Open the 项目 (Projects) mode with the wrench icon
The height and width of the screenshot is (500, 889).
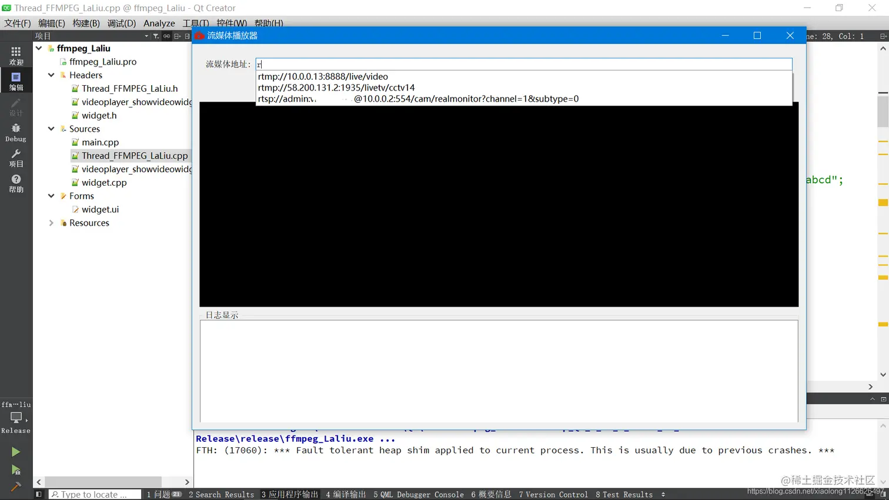pos(16,158)
